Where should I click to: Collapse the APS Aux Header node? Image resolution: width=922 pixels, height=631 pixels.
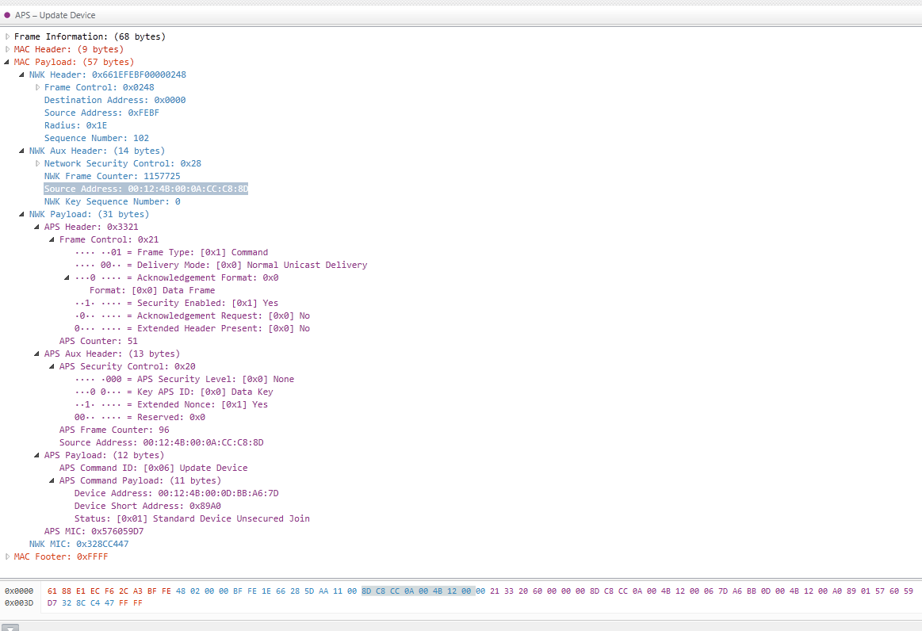[x=37, y=354]
